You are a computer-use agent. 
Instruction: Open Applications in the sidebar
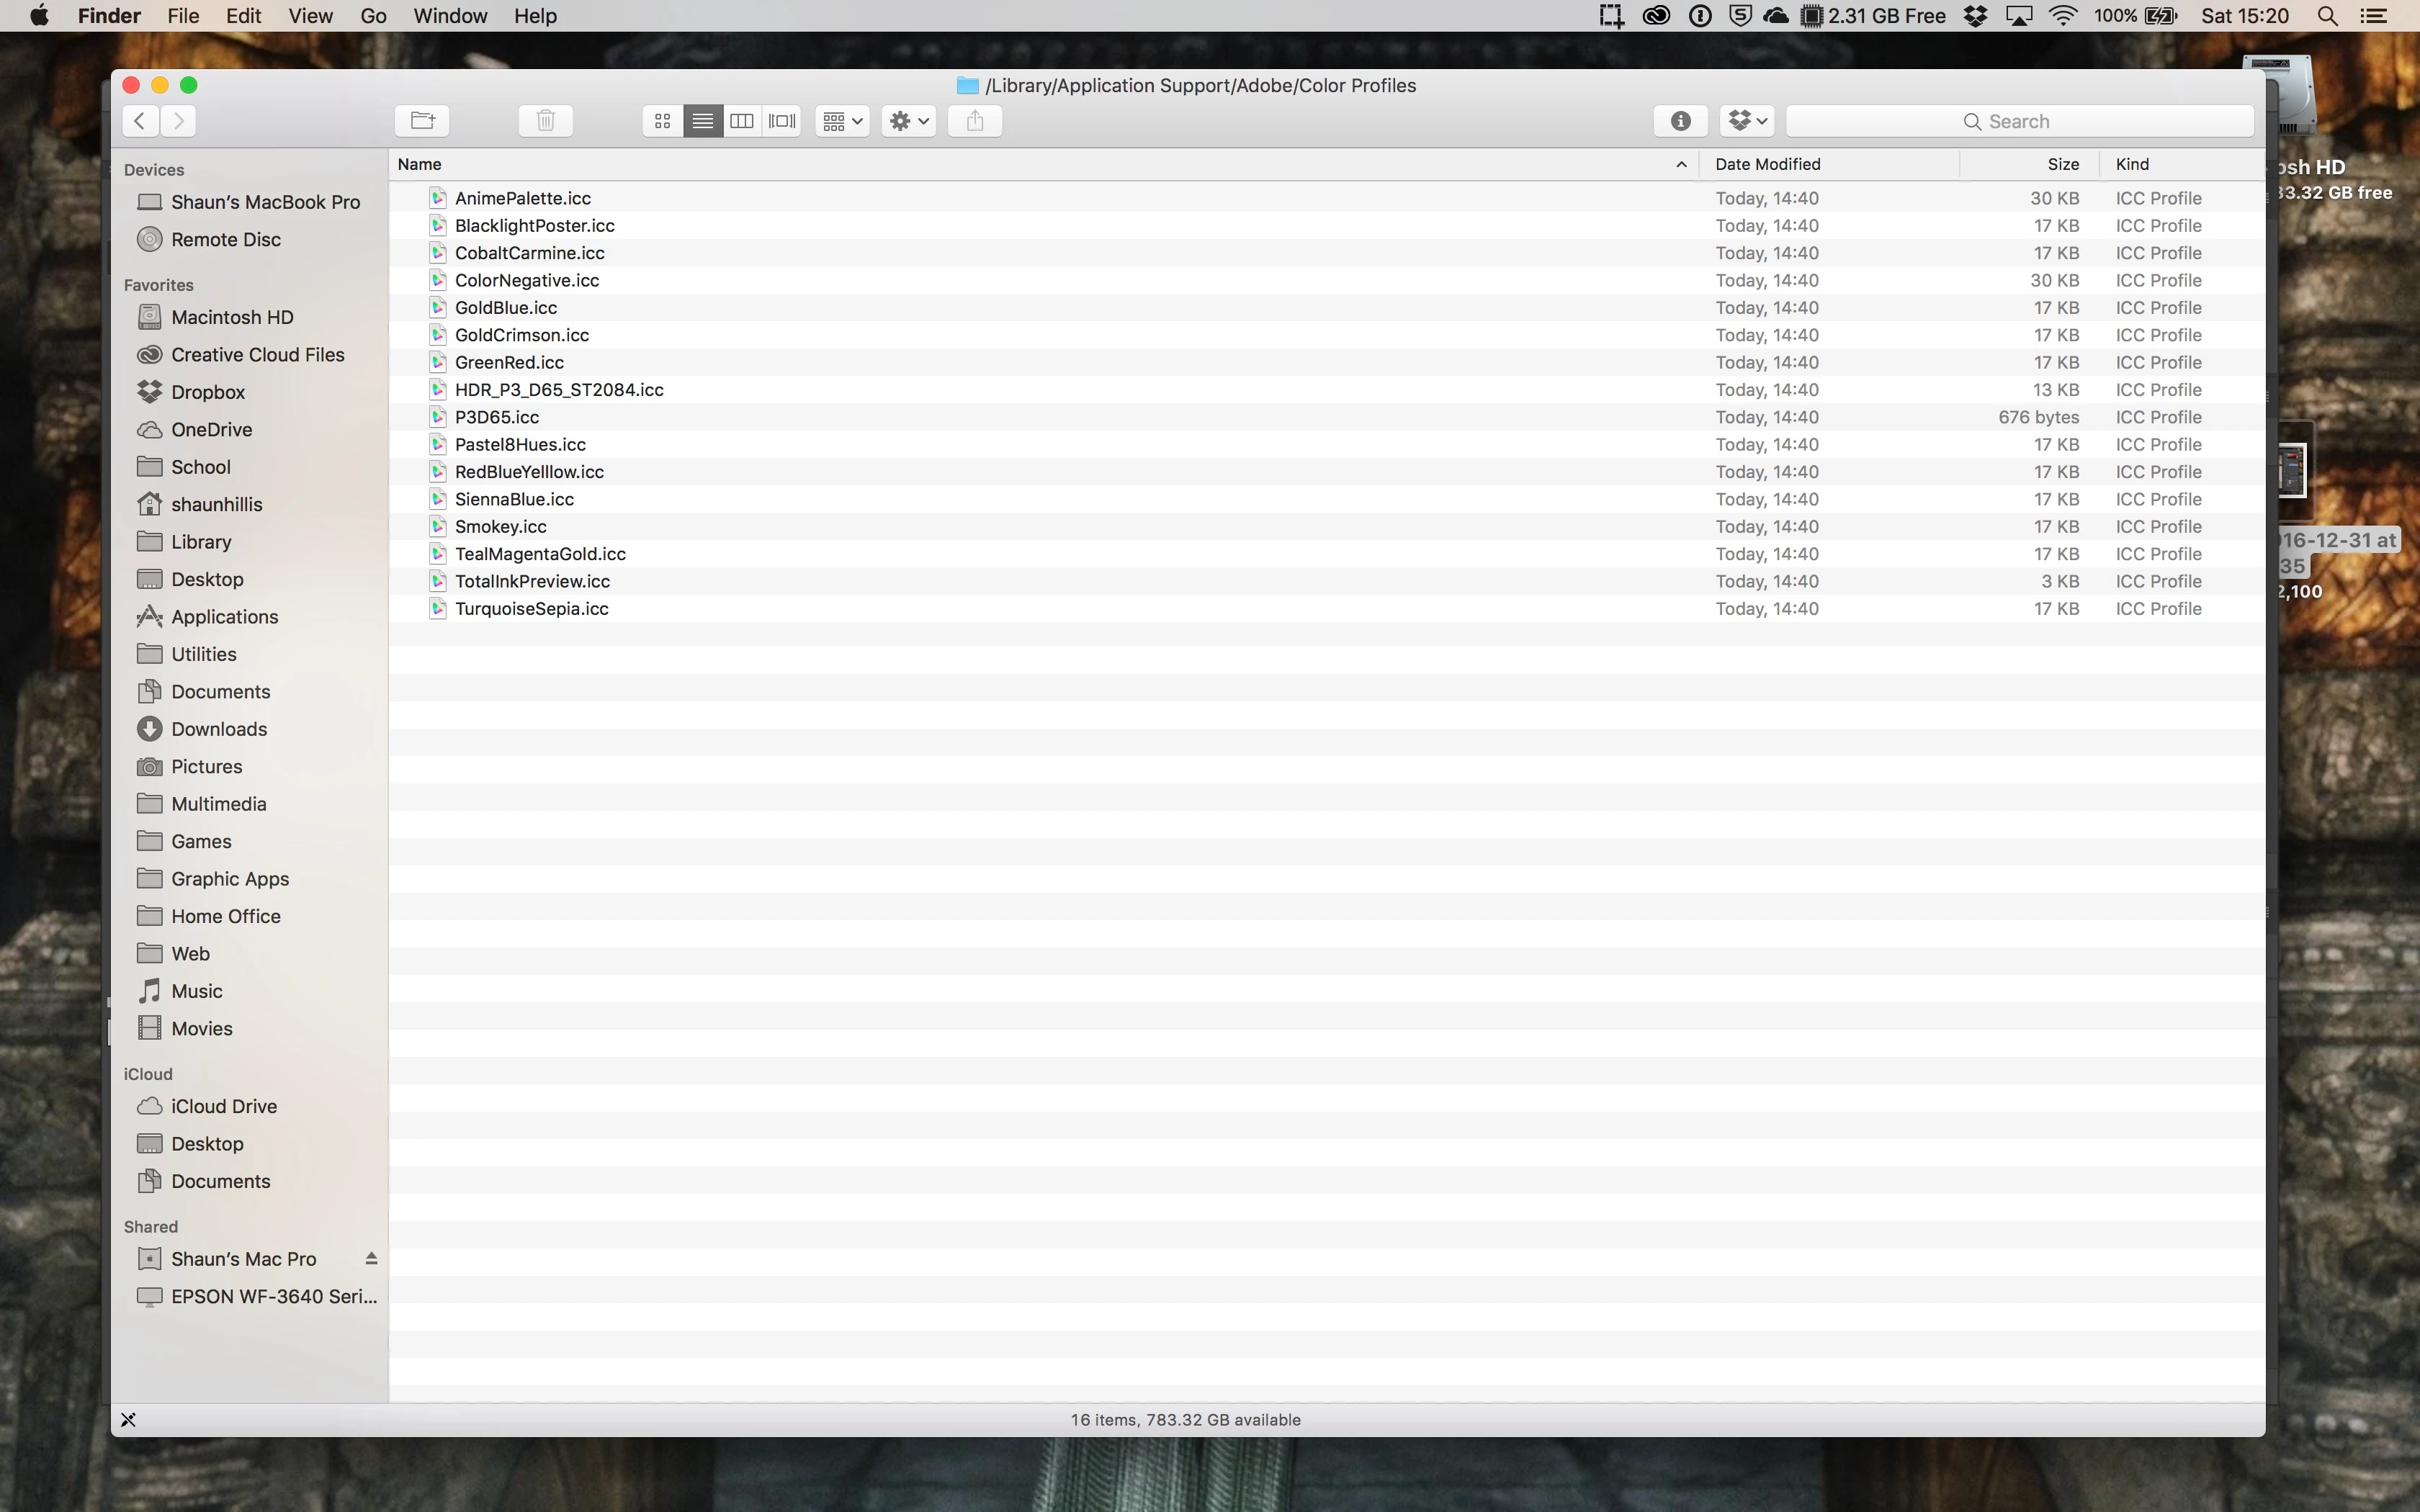[224, 617]
